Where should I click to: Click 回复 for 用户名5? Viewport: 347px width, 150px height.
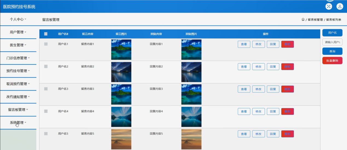pos(273,134)
